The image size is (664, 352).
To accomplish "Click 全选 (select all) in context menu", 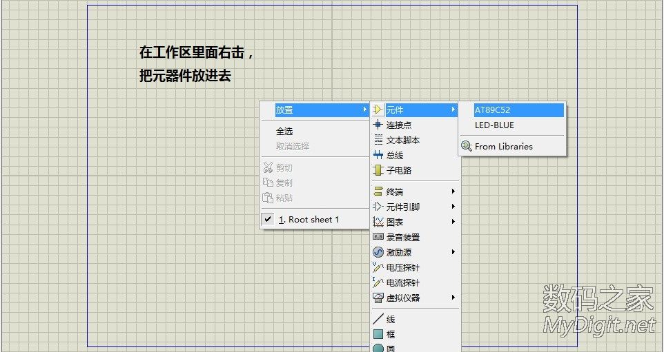I will [x=284, y=131].
